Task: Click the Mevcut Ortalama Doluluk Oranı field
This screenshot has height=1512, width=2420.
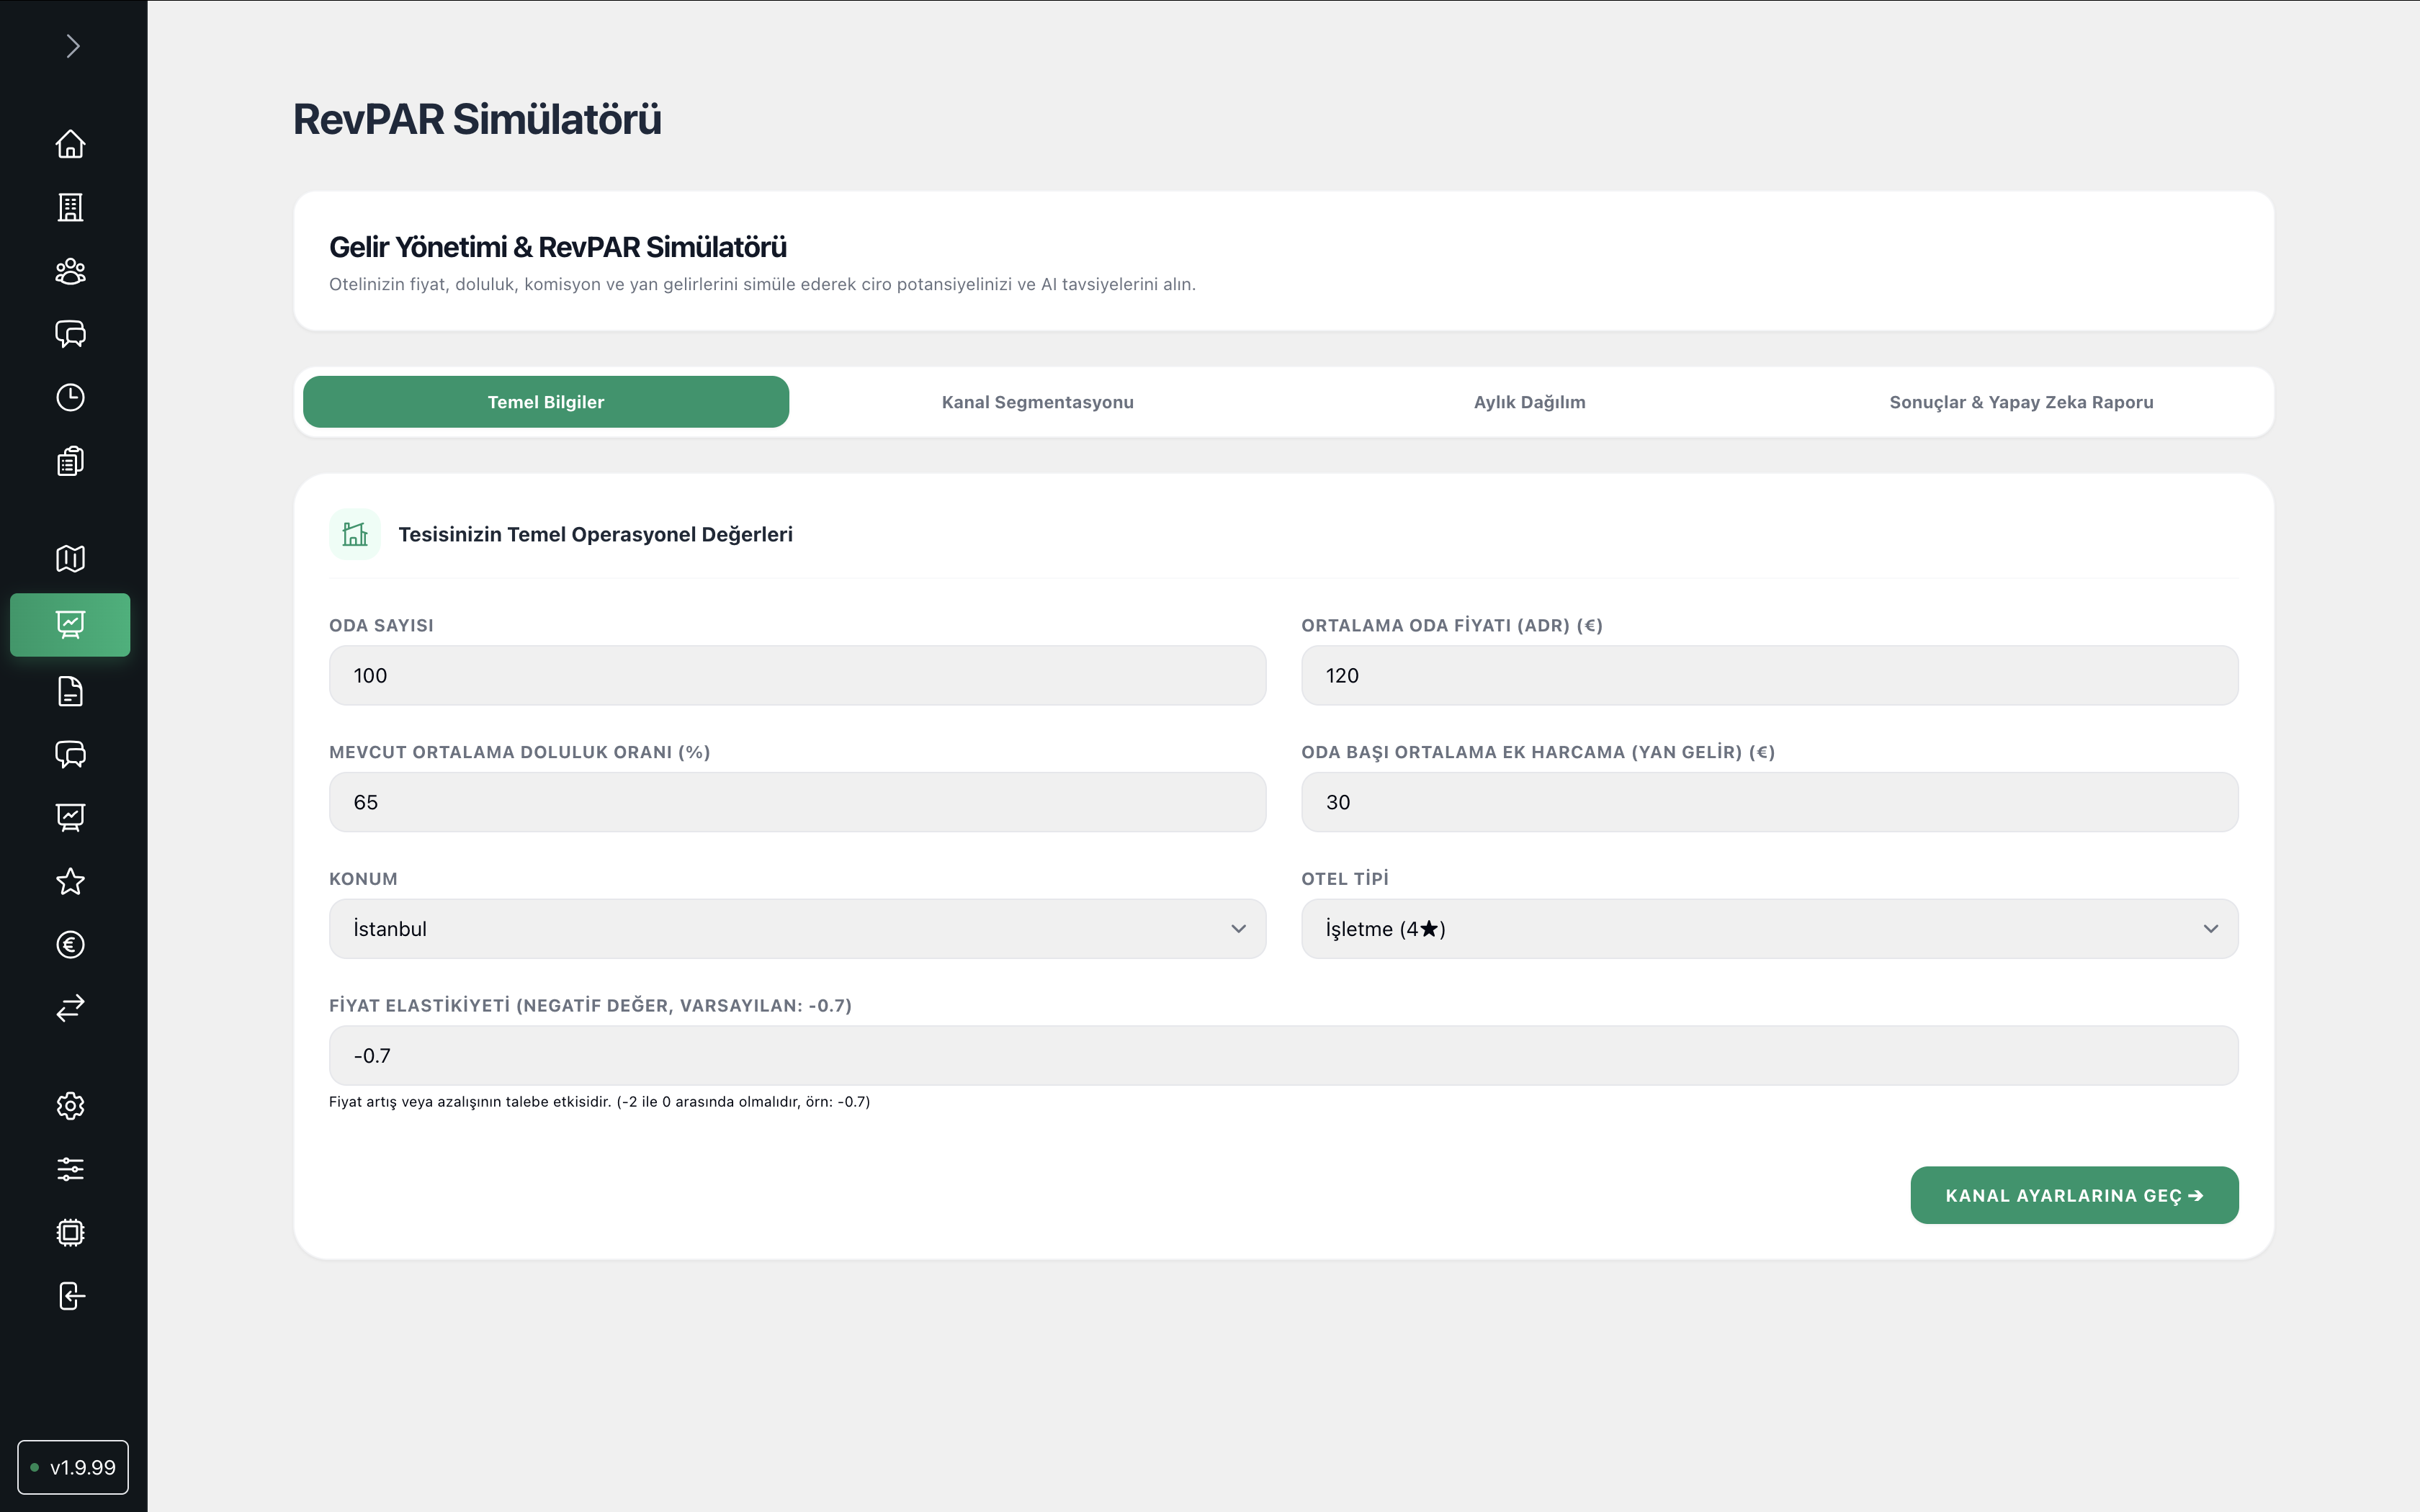Action: pos(797,802)
